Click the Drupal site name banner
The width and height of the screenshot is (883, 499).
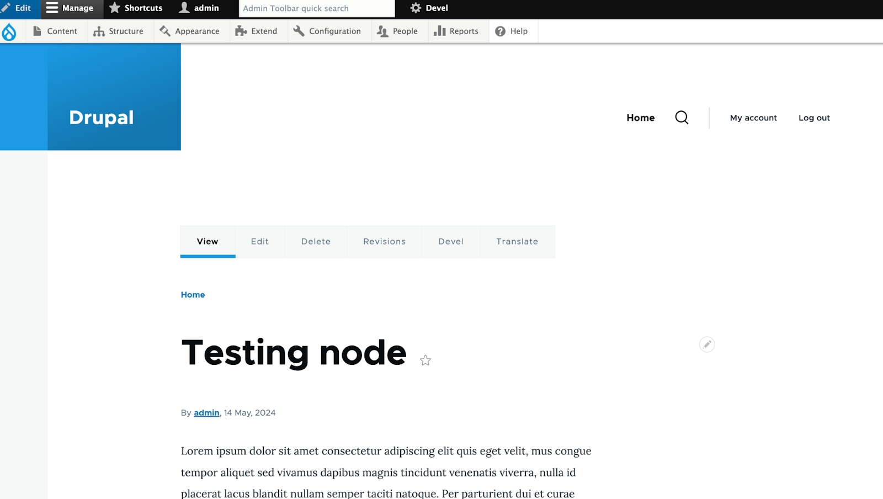(102, 118)
